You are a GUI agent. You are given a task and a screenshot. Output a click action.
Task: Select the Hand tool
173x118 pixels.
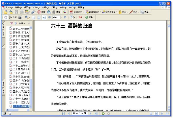click(6, 17)
